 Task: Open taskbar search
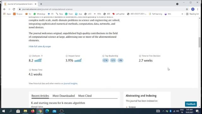[x=11, y=111]
